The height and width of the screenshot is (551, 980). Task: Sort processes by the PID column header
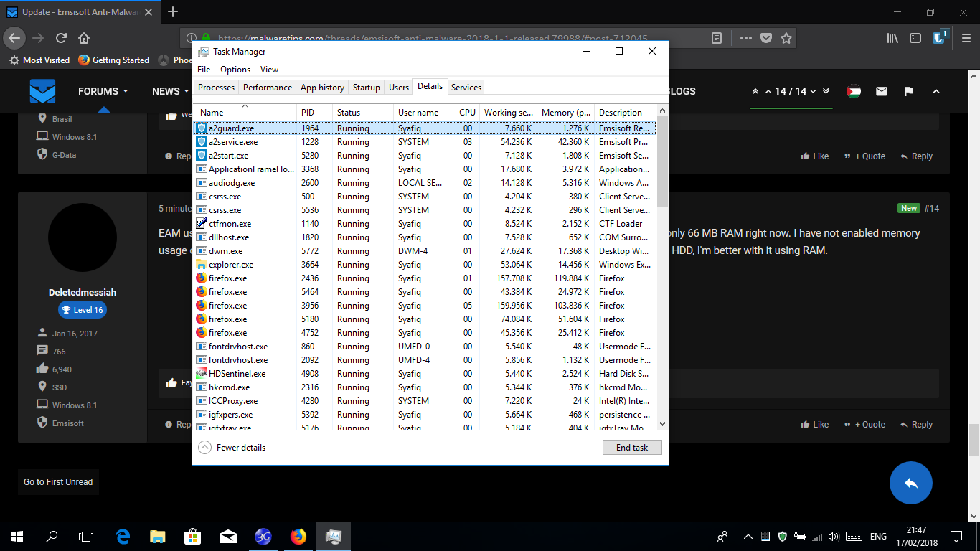pos(308,113)
